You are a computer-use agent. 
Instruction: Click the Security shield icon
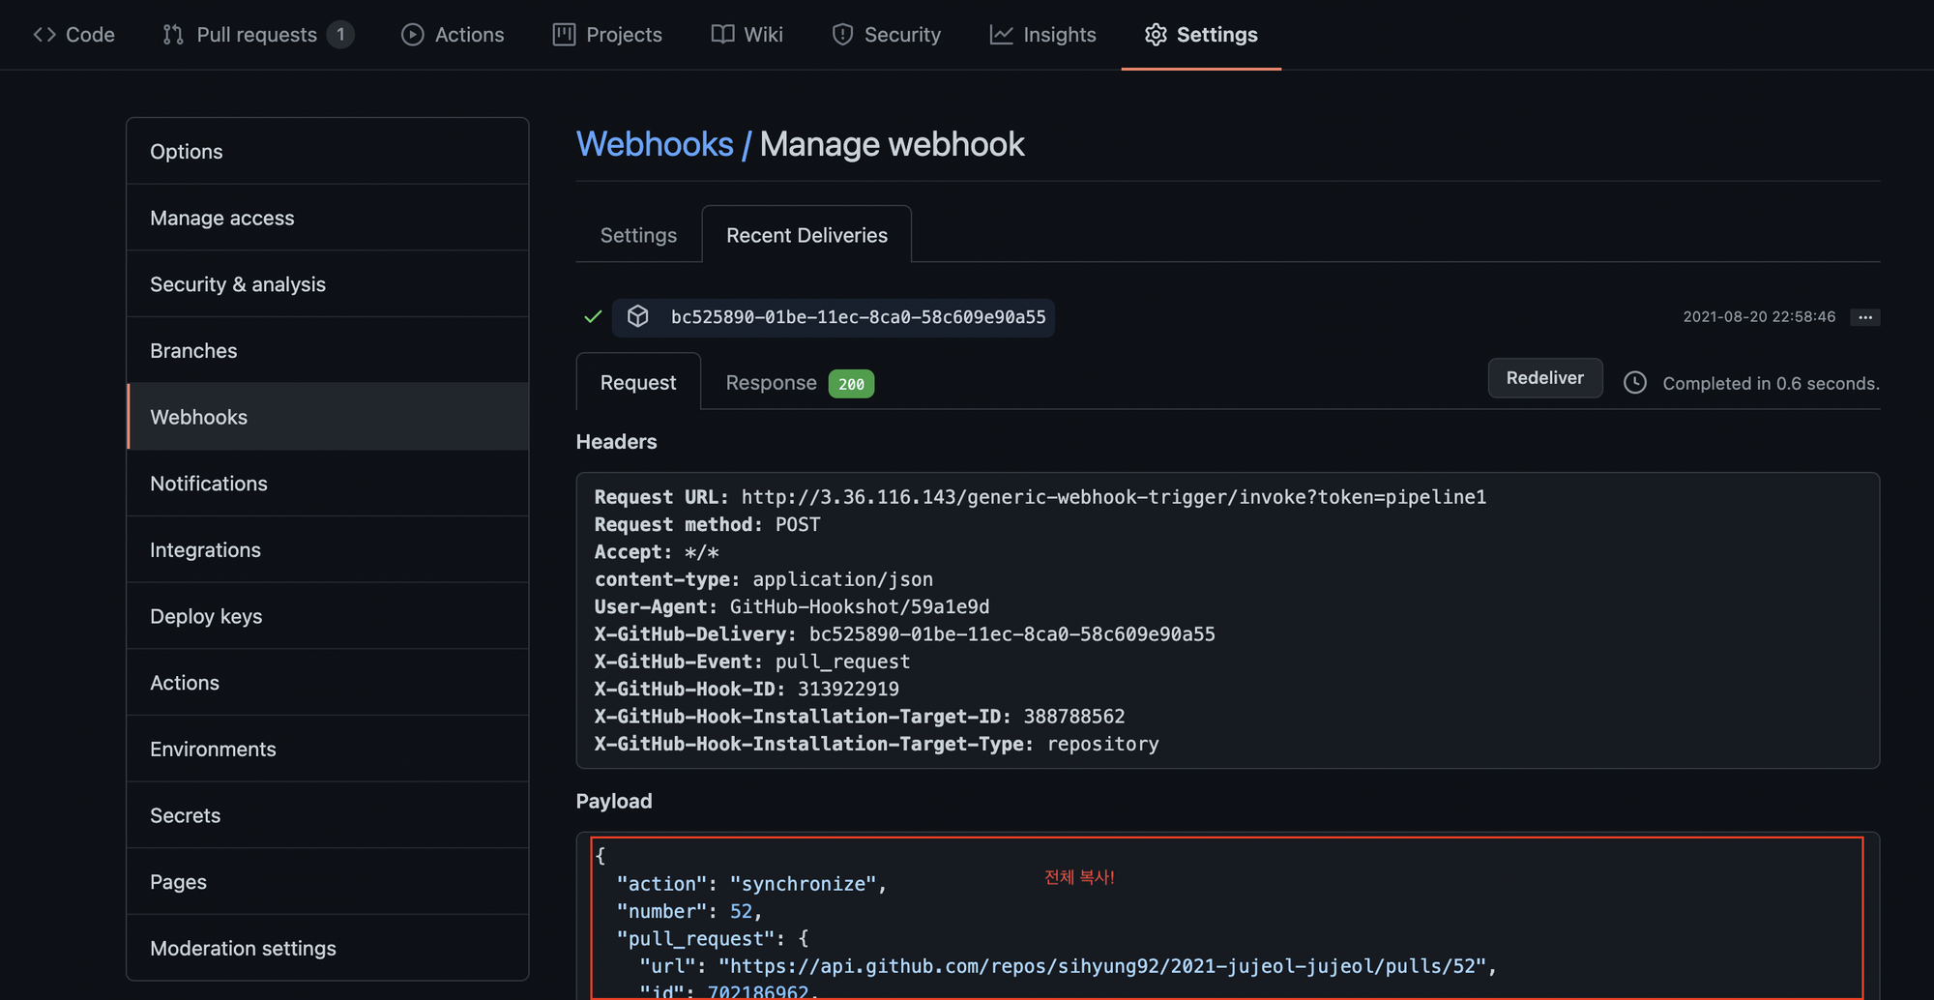[842, 35]
